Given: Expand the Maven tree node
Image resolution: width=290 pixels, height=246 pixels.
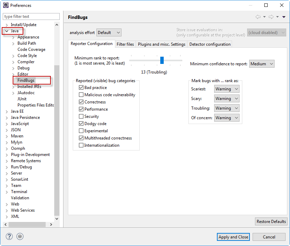Looking at the screenshot, I should point(7,136).
